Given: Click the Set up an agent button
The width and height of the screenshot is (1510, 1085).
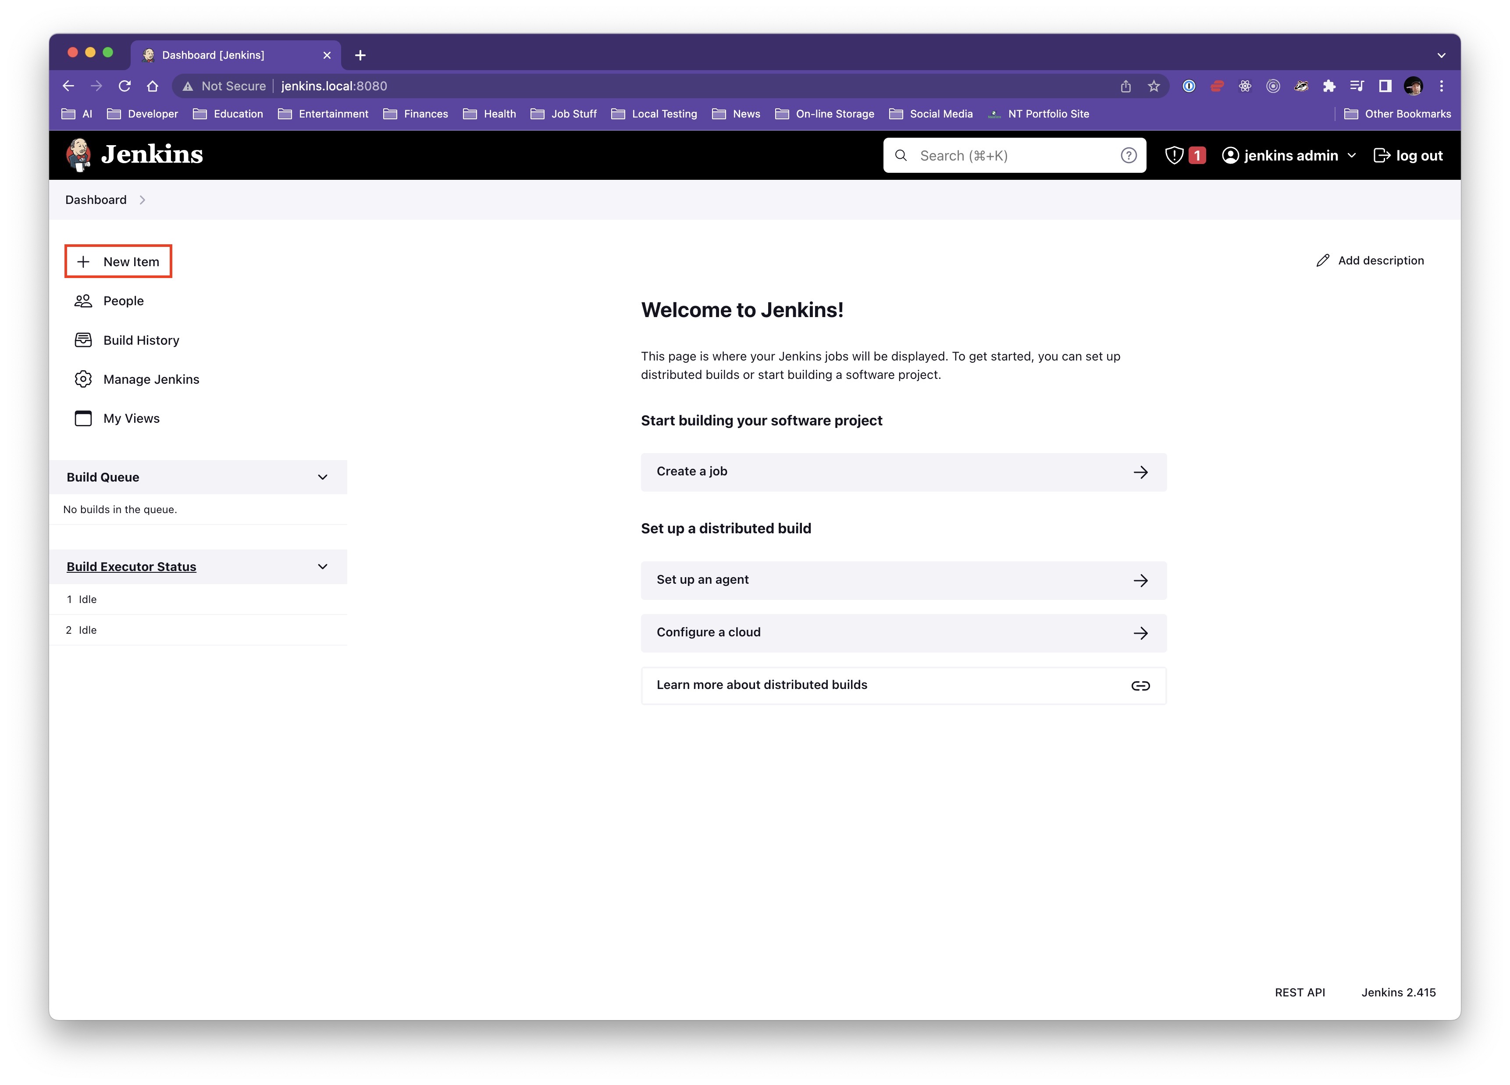Looking at the screenshot, I should [x=903, y=580].
